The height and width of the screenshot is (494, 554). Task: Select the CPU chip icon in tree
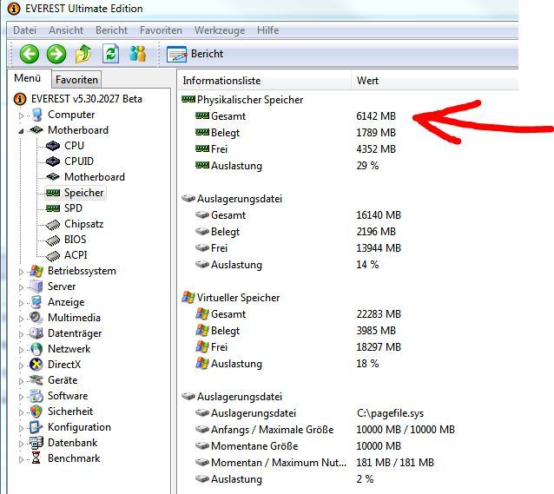tap(53, 146)
